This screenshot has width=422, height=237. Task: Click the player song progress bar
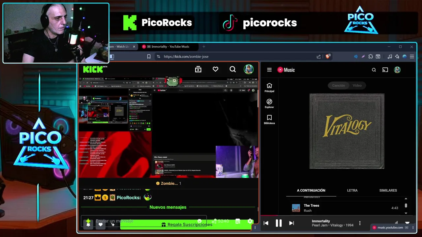coord(339,216)
